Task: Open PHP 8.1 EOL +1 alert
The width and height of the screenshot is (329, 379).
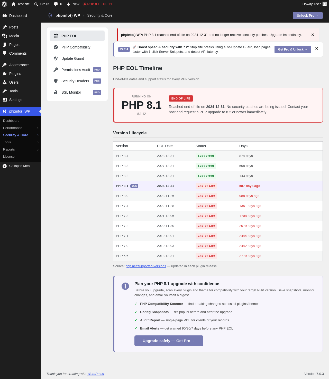Action: pos(98,4)
